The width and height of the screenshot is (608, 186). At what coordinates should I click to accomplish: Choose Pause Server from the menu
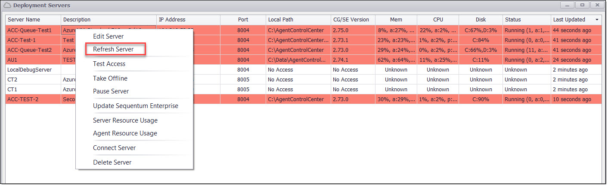click(x=111, y=91)
